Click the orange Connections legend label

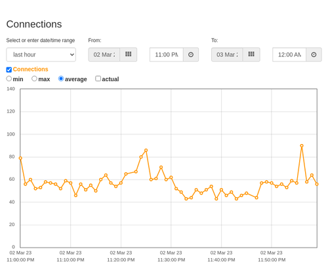30,69
